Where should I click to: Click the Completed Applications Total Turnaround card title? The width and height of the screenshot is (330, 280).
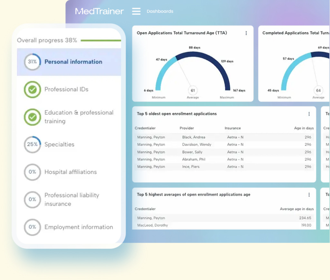[296, 33]
